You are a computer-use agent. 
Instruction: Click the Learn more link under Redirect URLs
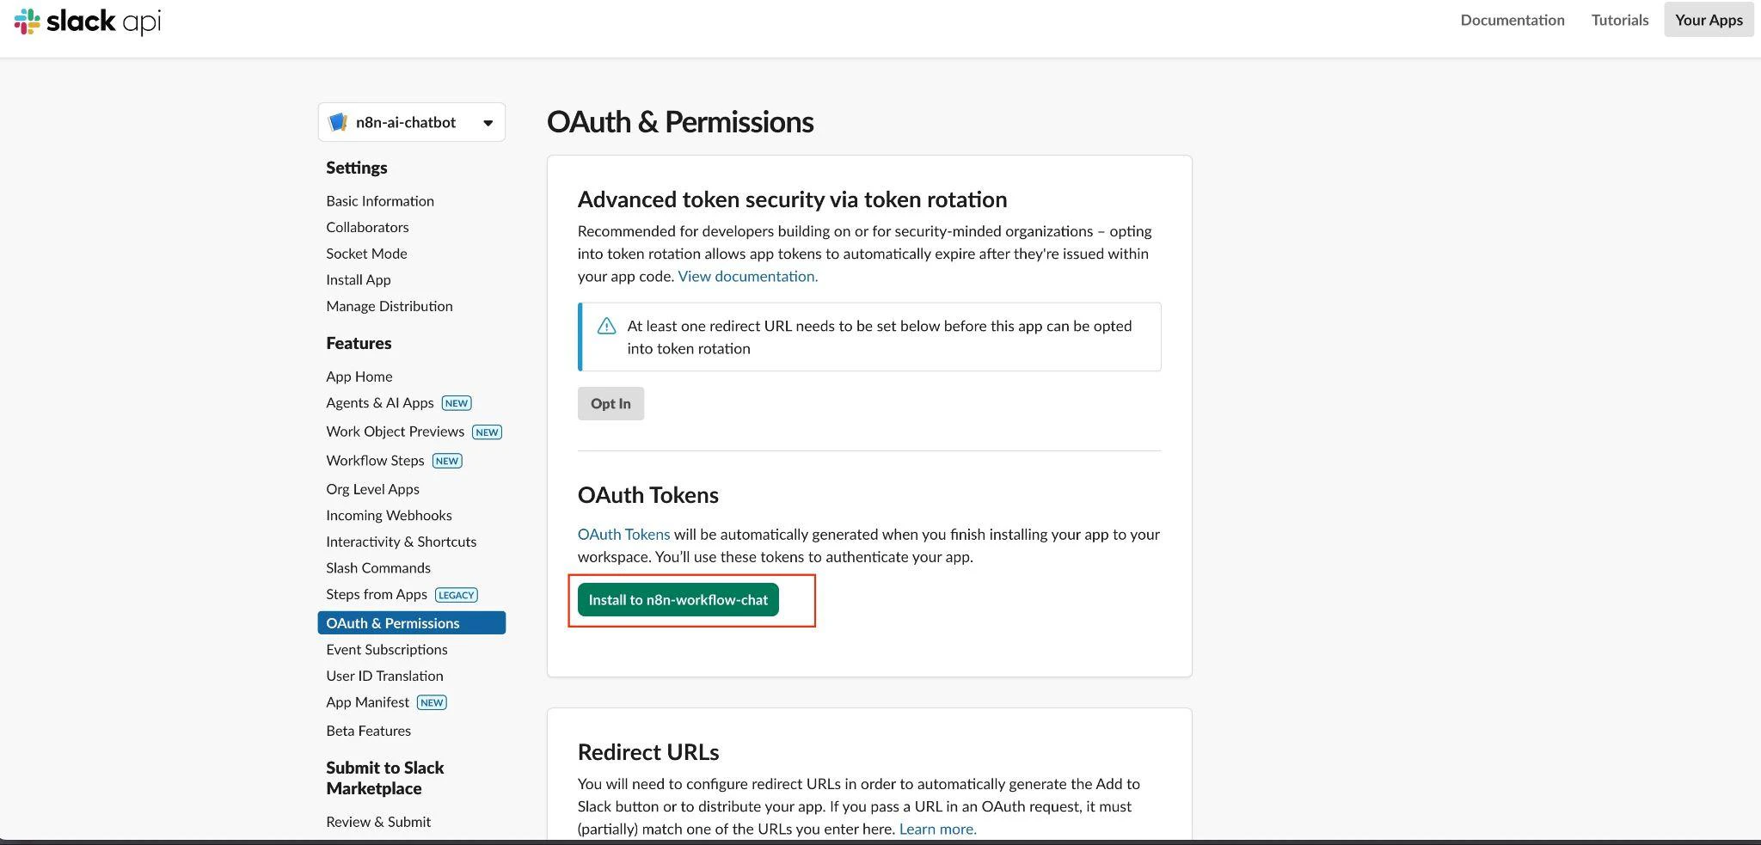pyautogui.click(x=937, y=829)
